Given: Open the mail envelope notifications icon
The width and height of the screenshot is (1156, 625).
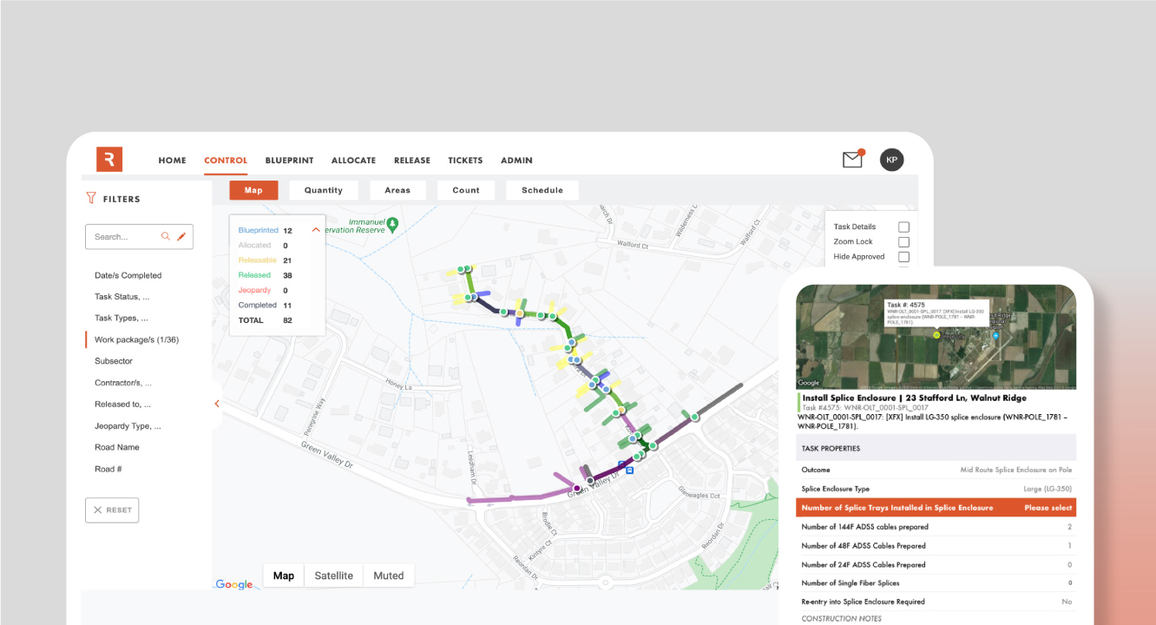Looking at the screenshot, I should click(852, 160).
